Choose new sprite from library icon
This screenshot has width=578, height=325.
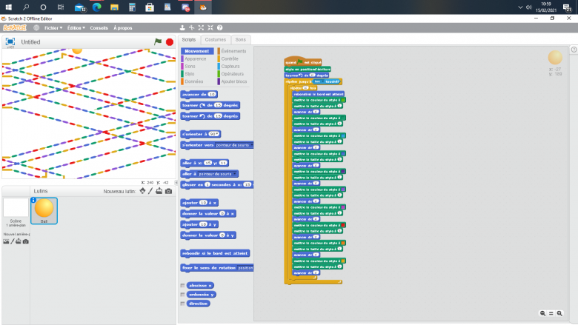coord(142,191)
